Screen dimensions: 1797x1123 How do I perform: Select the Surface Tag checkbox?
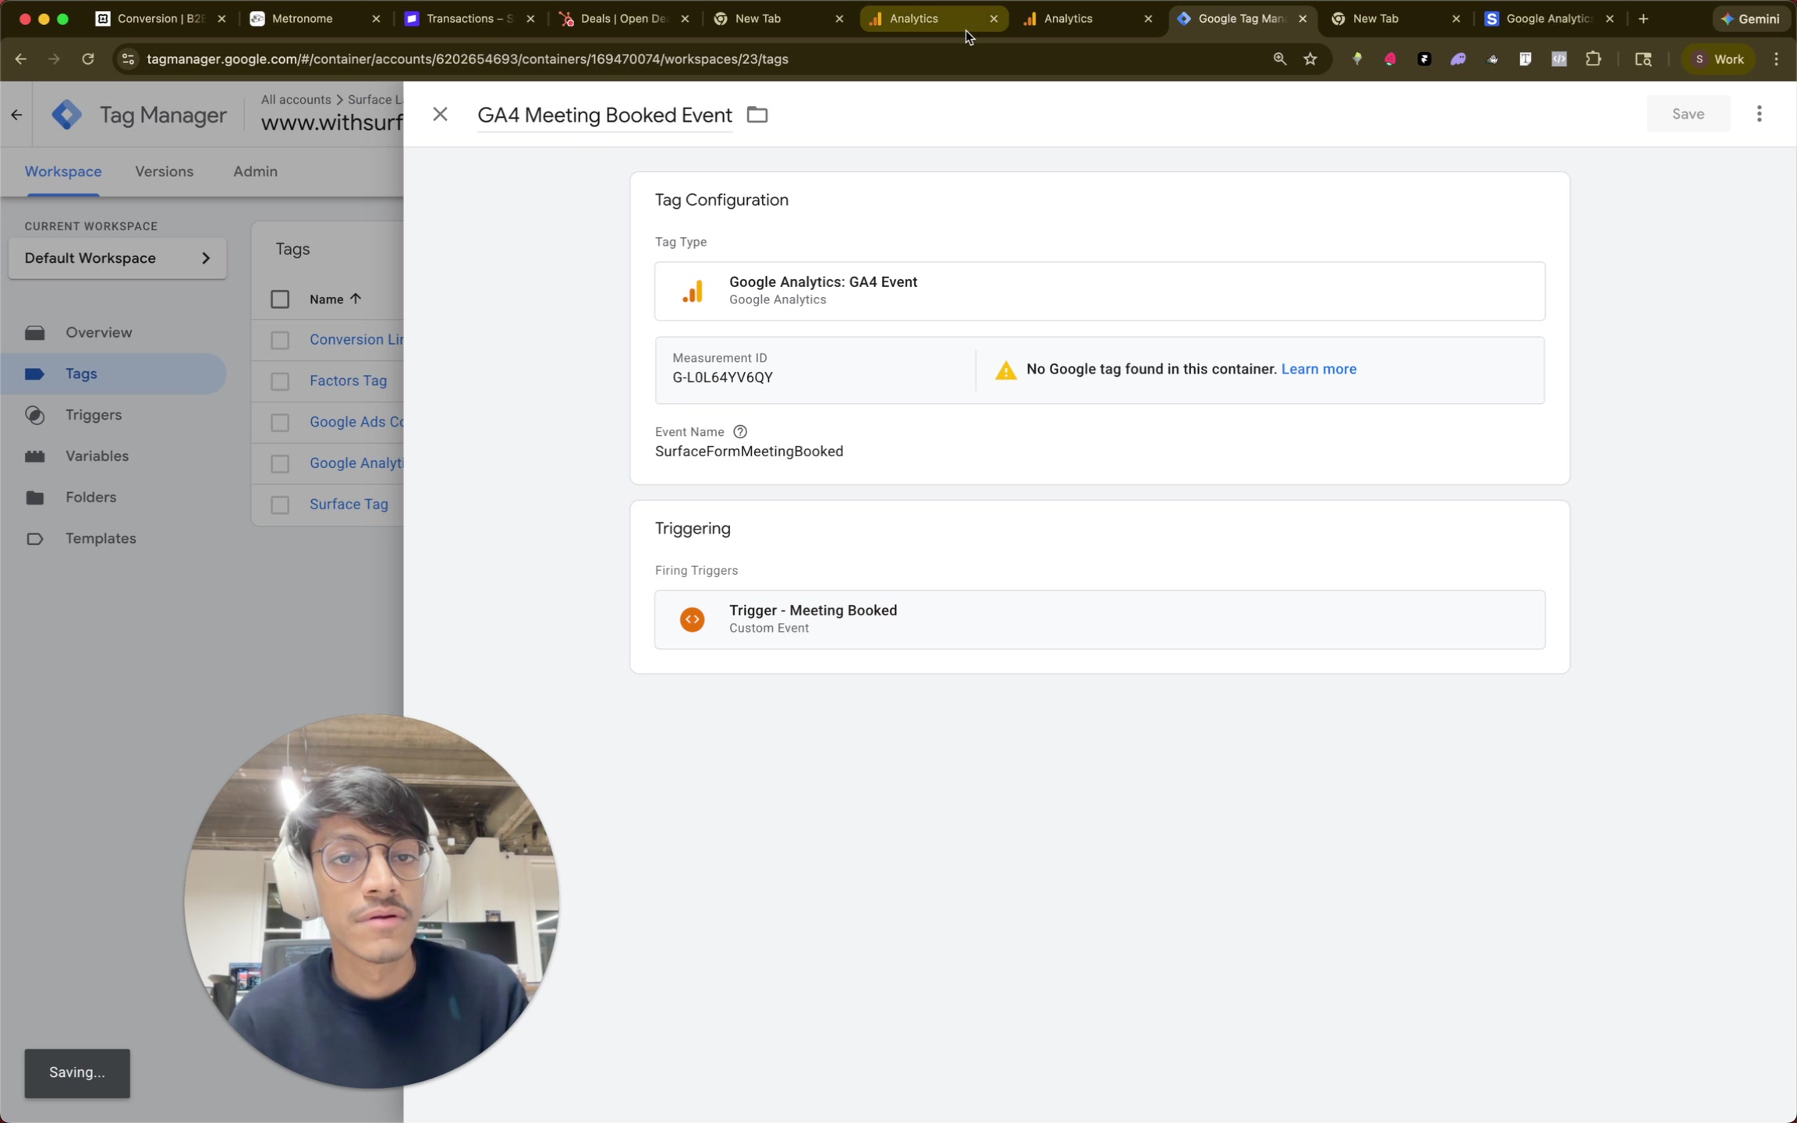280,505
